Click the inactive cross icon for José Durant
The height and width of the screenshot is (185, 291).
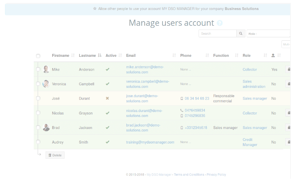point(107,98)
